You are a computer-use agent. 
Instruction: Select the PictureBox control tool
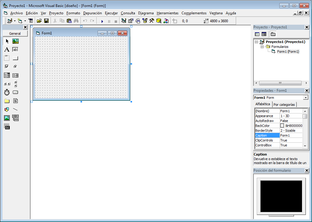point(16,41)
